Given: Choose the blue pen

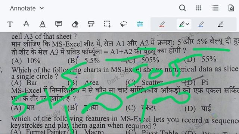Looking at the screenshot, I should (201, 24).
